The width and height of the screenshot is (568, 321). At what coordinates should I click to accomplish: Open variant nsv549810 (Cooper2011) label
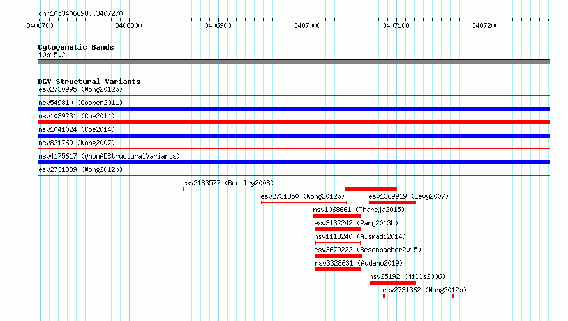80,103
